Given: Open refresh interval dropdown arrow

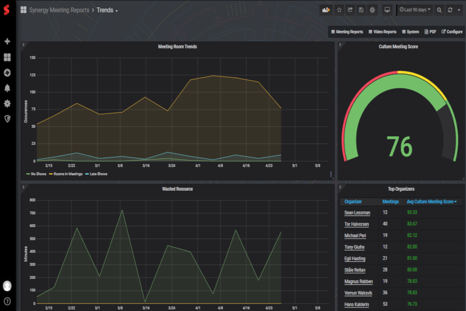Looking at the screenshot, I should tap(459, 10).
